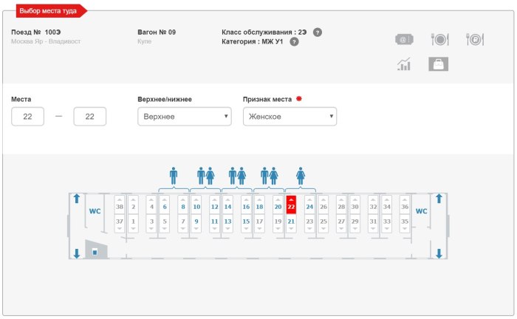Click unavailable seat 5
Image resolution: width=517 pixels, height=319 pixels.
(x=165, y=224)
